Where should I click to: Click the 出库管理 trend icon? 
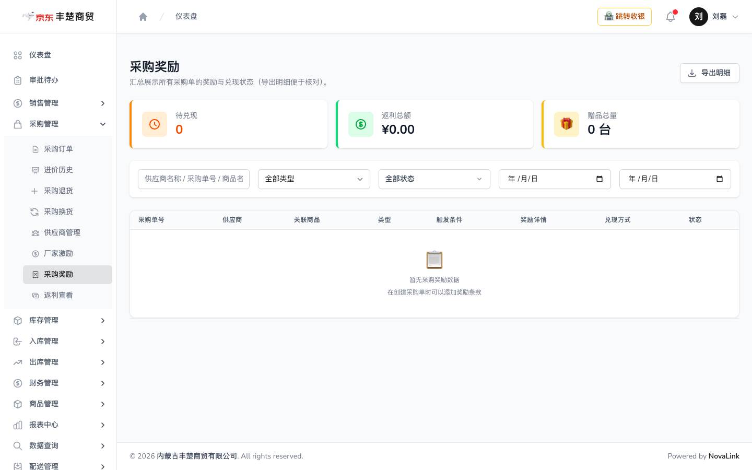18,362
